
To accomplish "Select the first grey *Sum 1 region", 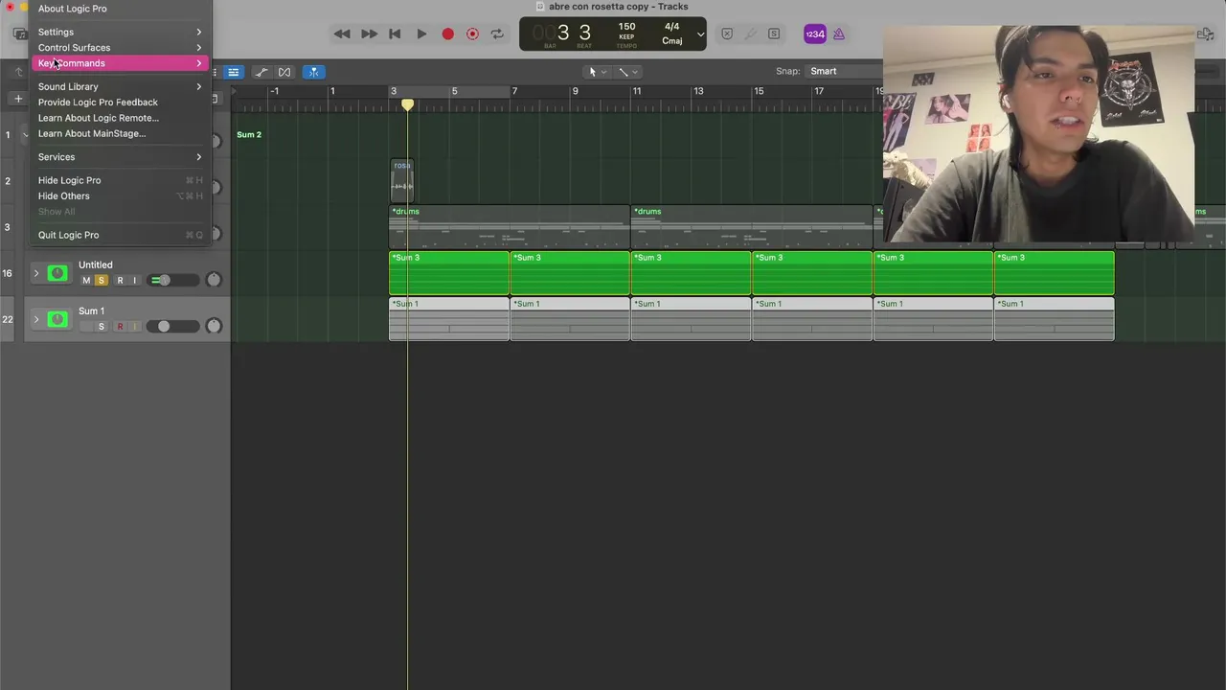I will [x=448, y=319].
